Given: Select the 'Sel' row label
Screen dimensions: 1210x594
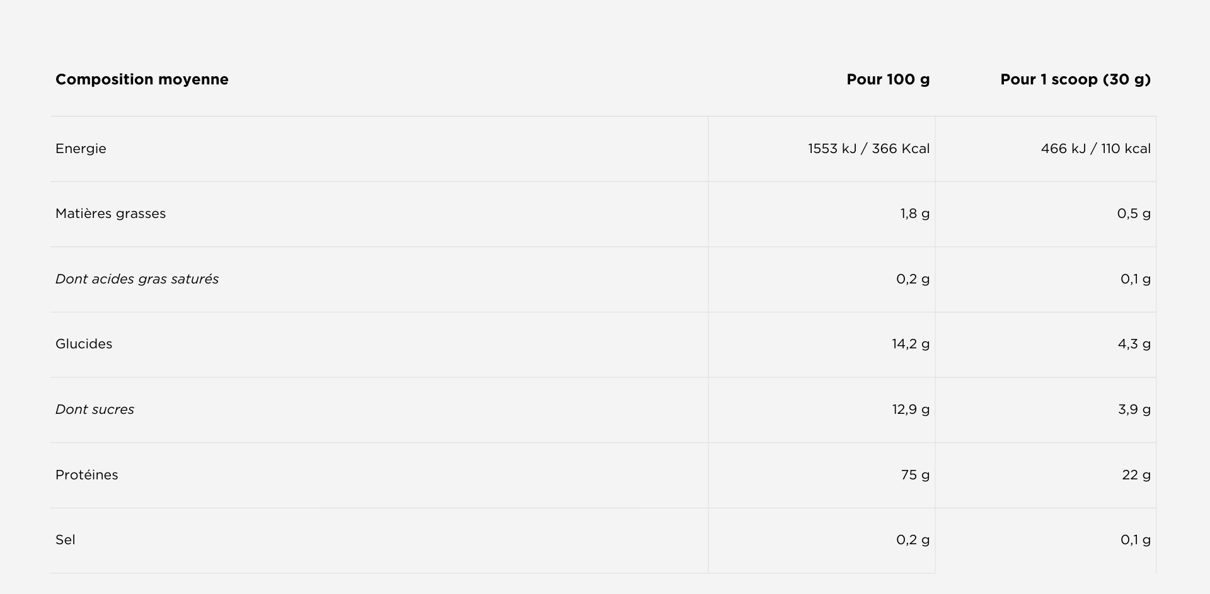Looking at the screenshot, I should pos(66,540).
